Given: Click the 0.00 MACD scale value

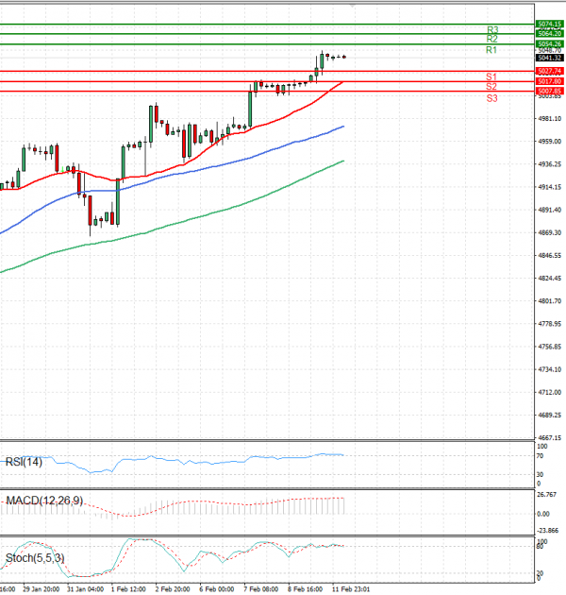Looking at the screenshot, I should tap(543, 514).
